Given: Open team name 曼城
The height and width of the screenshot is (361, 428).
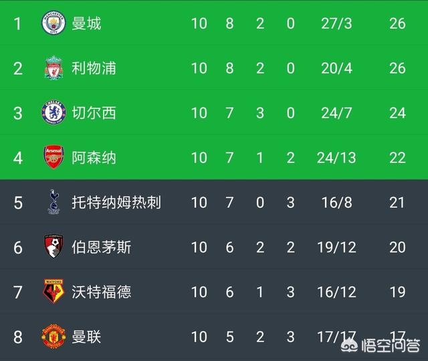Looking at the screenshot, I should (x=86, y=23).
